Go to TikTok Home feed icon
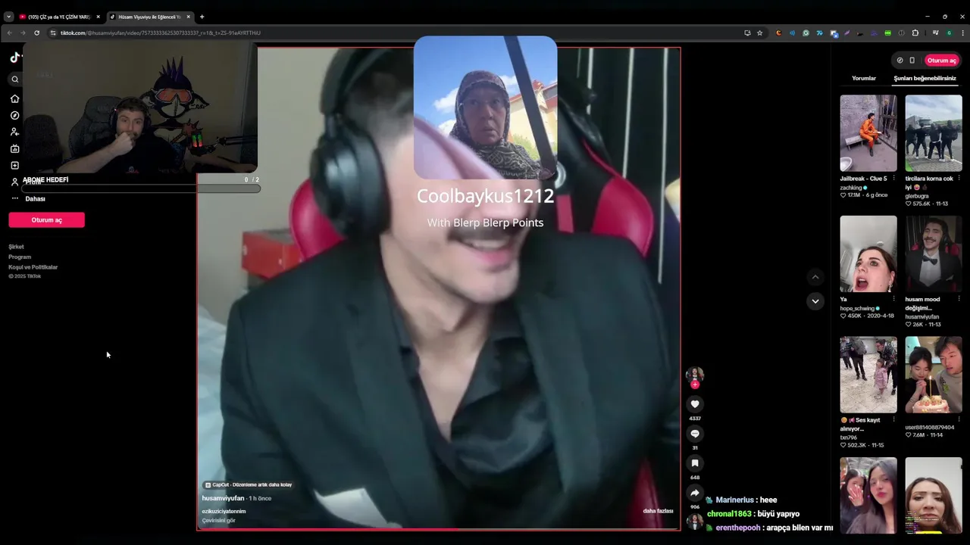This screenshot has width=970, height=545. 14,98
